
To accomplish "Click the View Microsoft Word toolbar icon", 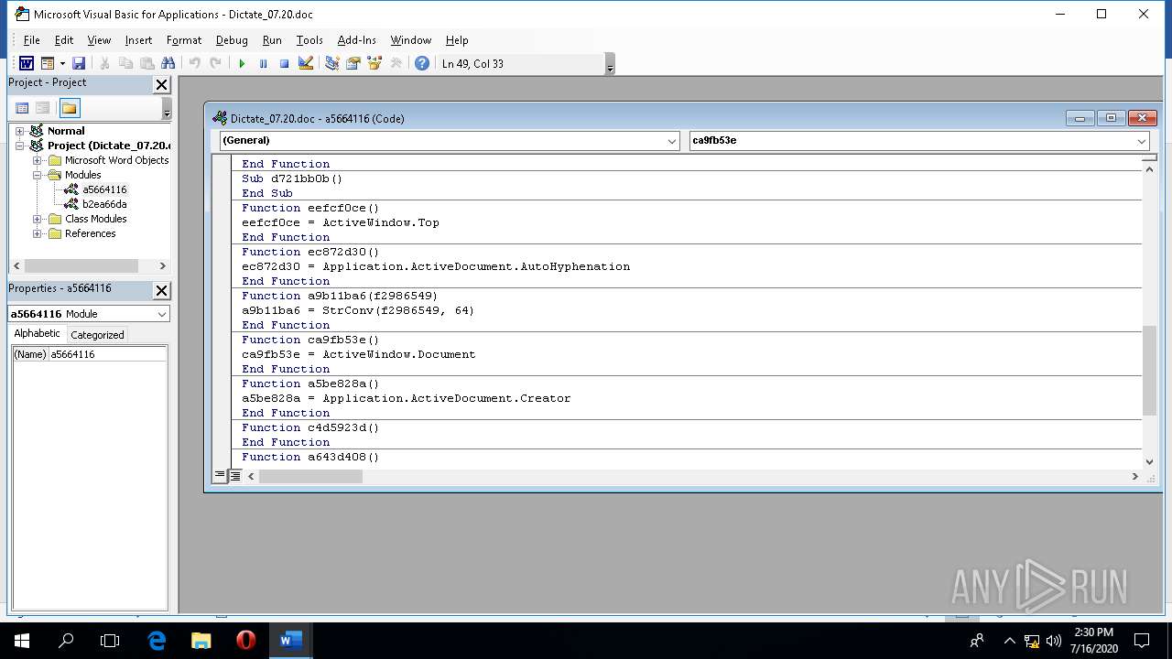I will tap(26, 63).
